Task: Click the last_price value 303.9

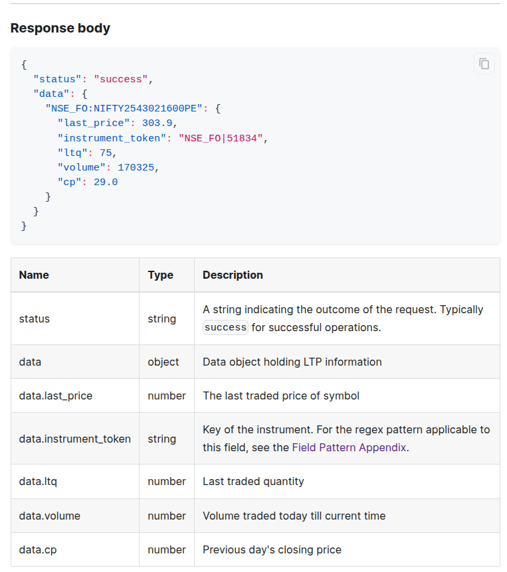Action: [159, 123]
